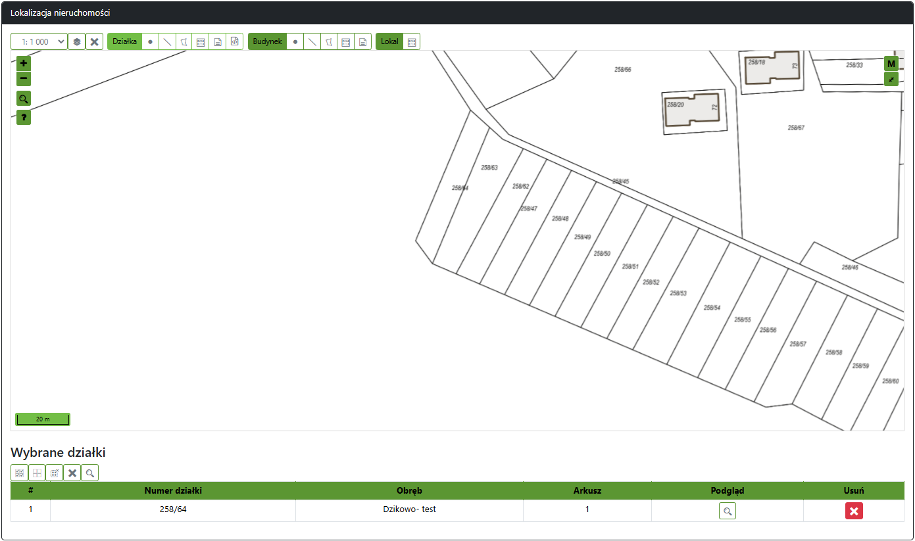Select Budynek point selection tool
The image size is (915, 541).
click(x=295, y=41)
